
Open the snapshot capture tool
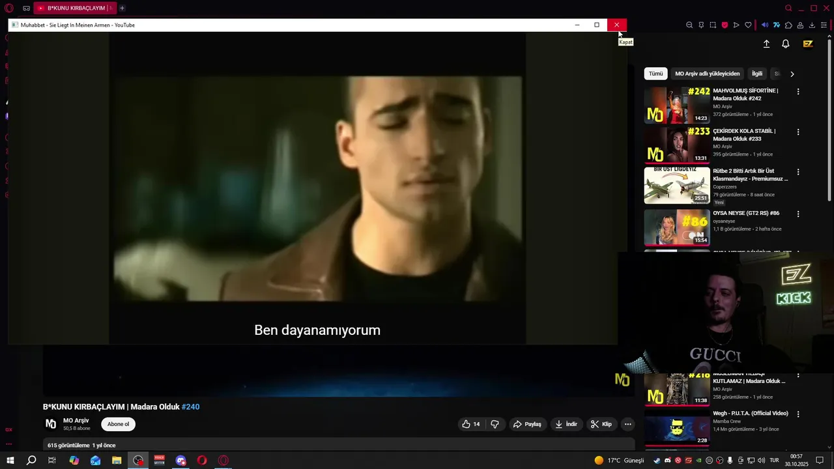(x=713, y=25)
